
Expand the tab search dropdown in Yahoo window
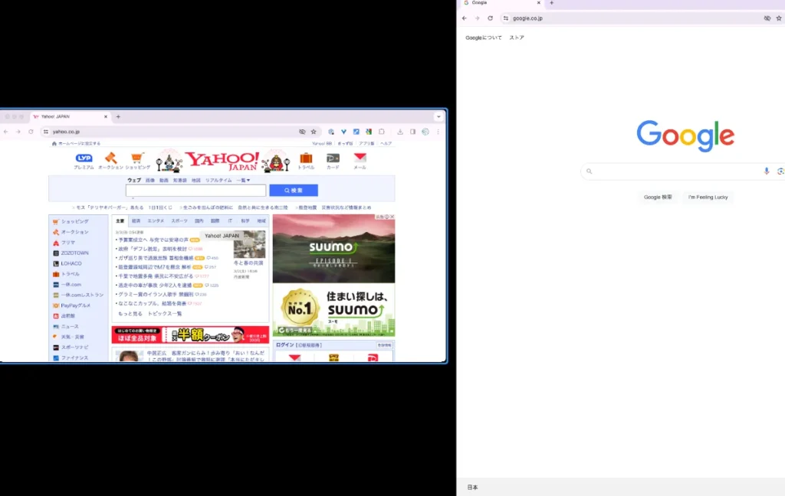438,116
